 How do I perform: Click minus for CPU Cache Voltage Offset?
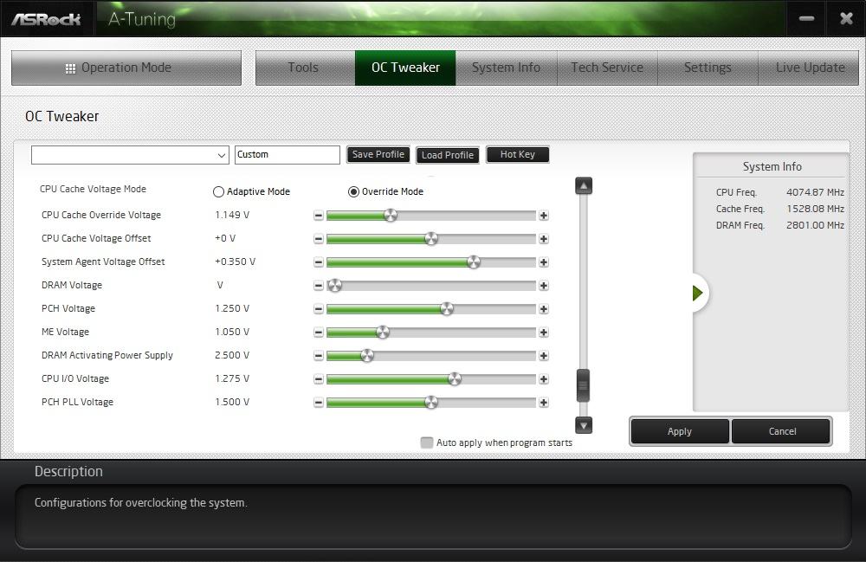click(319, 239)
